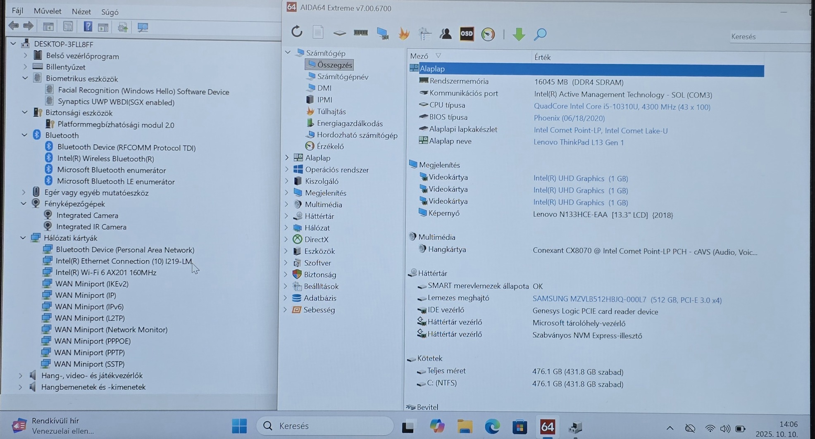
Task: Click the green download arrow icon
Action: coord(519,34)
